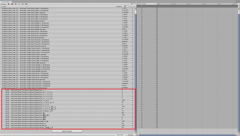Switch to the Curves view

point(130,135)
